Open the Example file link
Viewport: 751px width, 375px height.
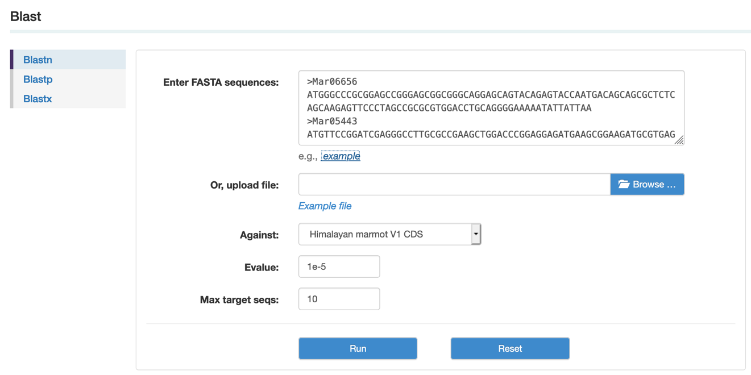[325, 206]
